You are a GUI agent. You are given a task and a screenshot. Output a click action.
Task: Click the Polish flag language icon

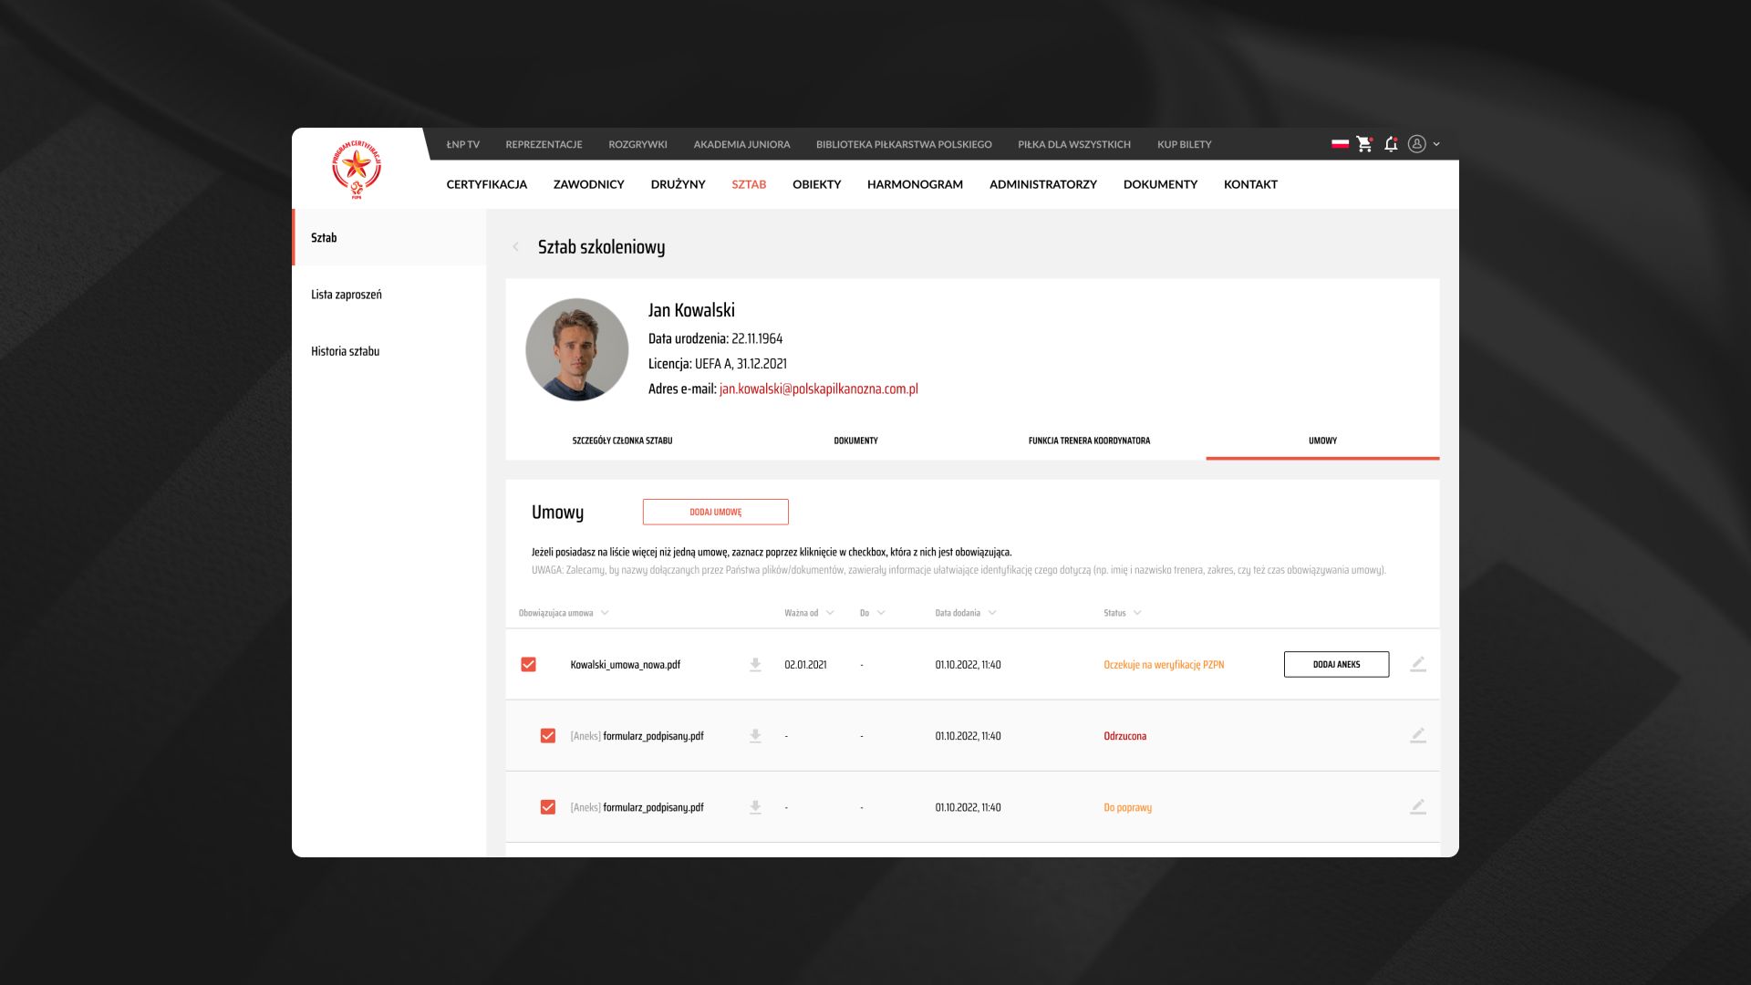coord(1340,144)
